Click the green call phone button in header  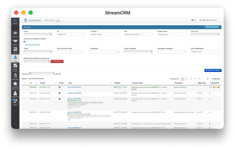58,21
